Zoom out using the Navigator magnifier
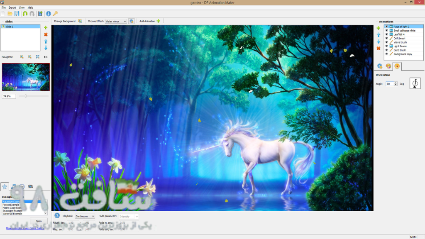This screenshot has width=425, height=239. [x=30, y=57]
